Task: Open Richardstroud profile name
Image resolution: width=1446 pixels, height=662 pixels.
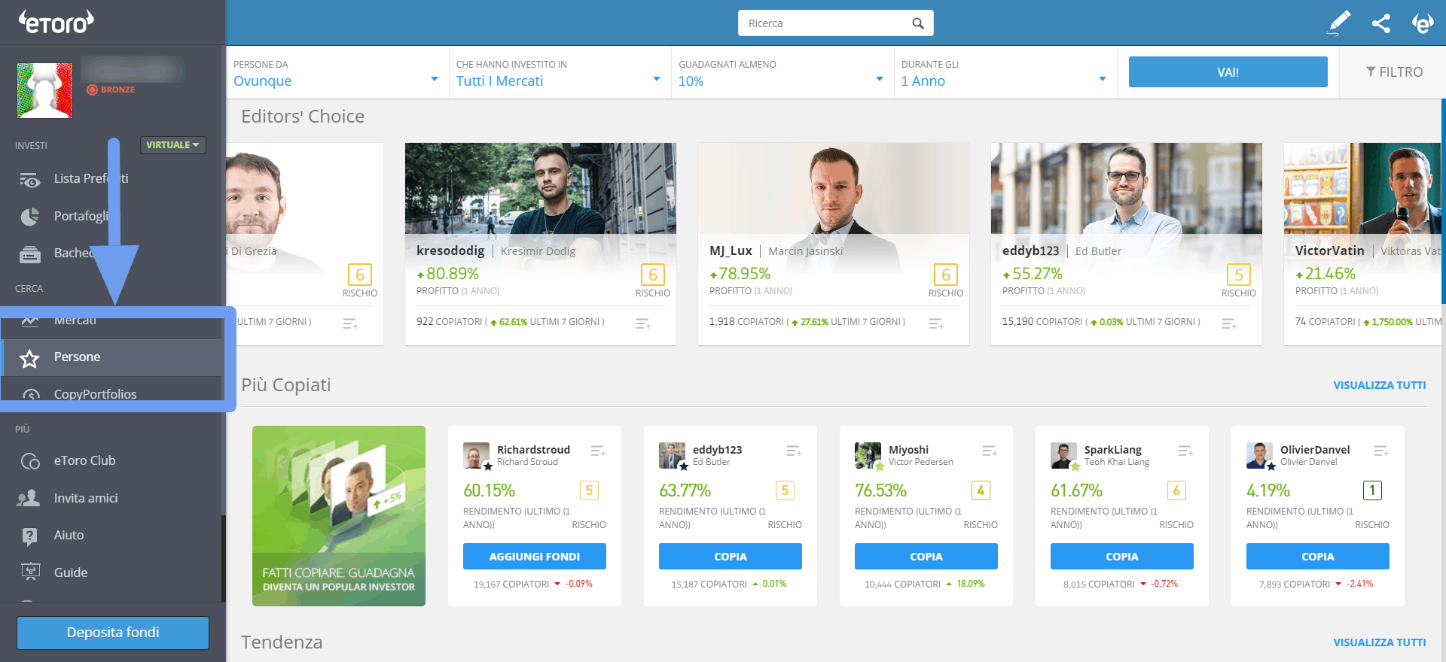Action: [533, 450]
